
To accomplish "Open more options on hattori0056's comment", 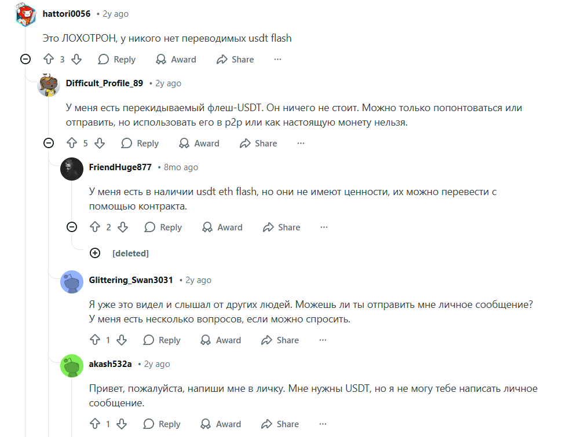I will [277, 59].
